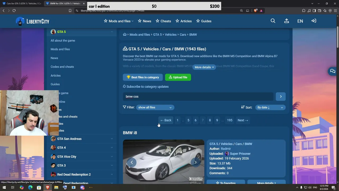Open the browser extensions puzzle icon
The height and width of the screenshot is (191, 339).
pyautogui.click(x=304, y=11)
